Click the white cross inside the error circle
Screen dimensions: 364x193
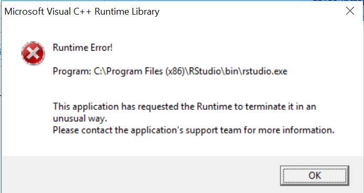pyautogui.click(x=33, y=53)
